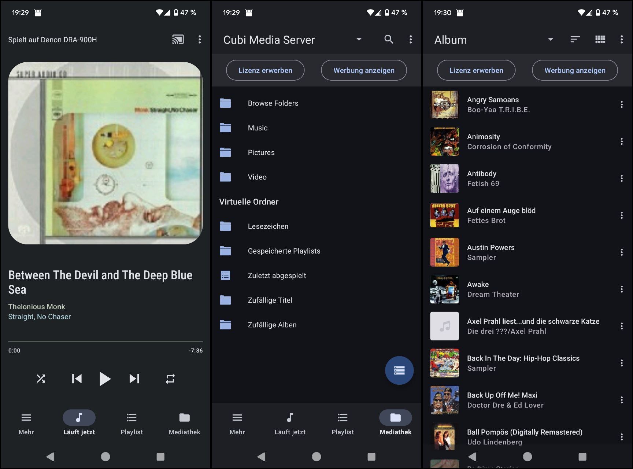Go to previous track
The image size is (633, 469).
tap(77, 378)
